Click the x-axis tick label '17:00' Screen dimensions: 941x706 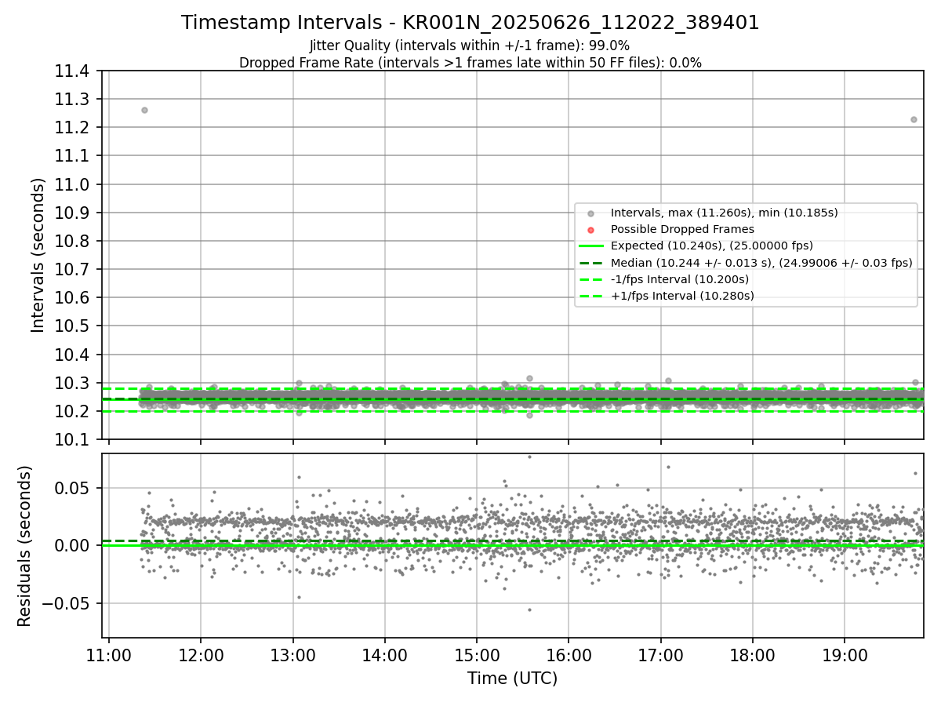coord(660,655)
